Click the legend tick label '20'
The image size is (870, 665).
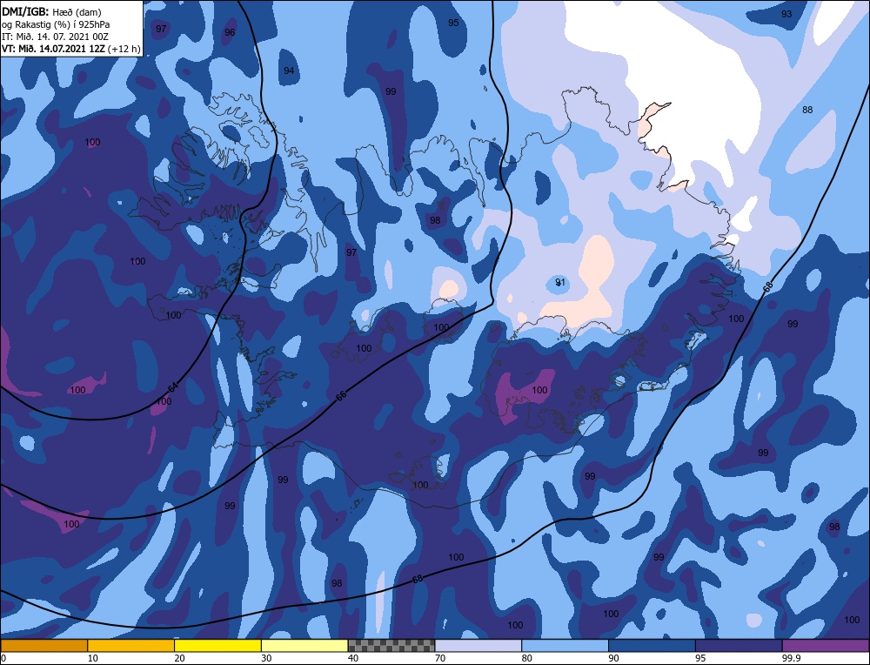(179, 658)
